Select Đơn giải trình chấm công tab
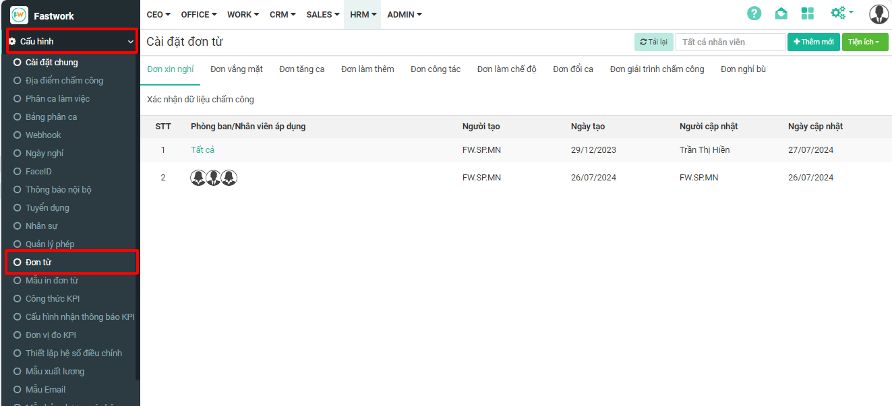The image size is (892, 406). coord(657,69)
